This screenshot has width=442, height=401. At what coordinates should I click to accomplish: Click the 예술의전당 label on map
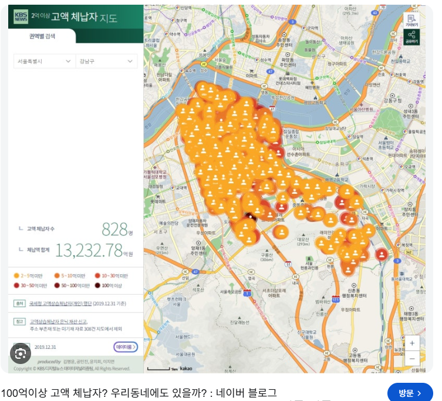(168, 223)
